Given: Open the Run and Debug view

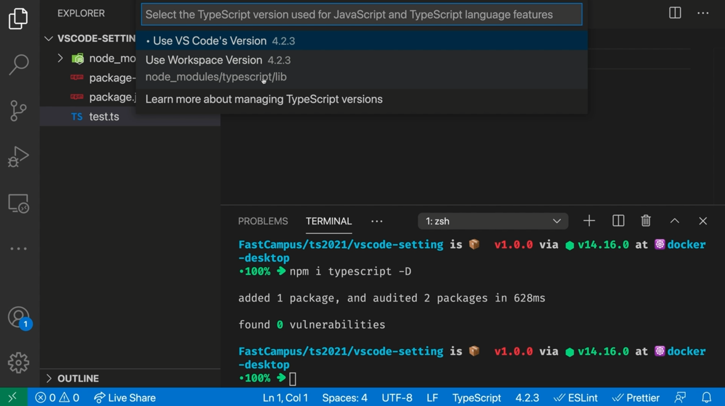Looking at the screenshot, I should coord(18,157).
